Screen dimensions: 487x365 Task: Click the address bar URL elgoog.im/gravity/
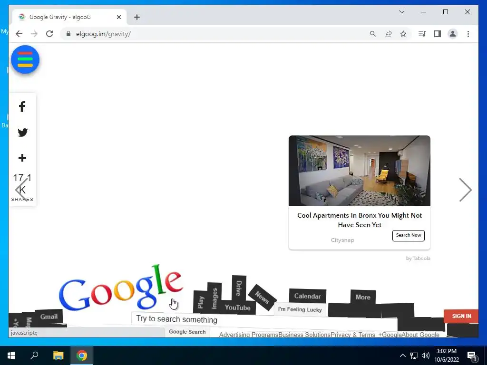(103, 34)
